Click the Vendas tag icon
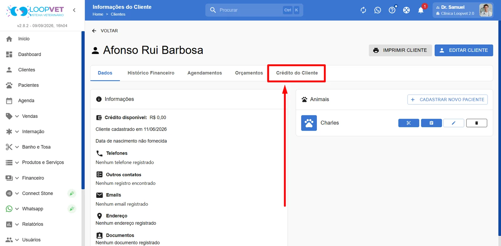The image size is (501, 246). [9, 116]
